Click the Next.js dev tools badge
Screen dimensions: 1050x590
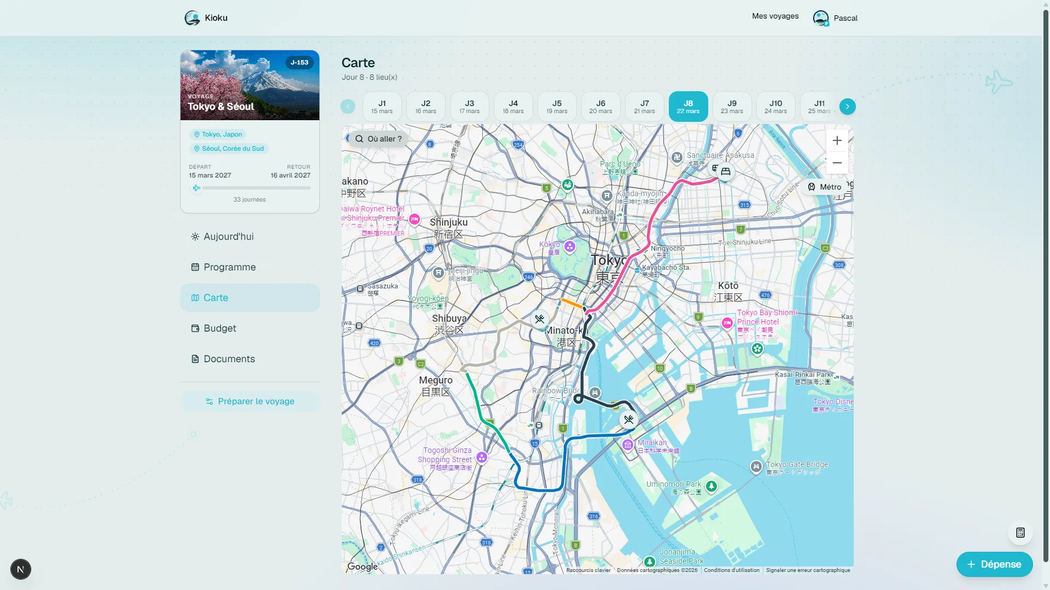tap(21, 569)
